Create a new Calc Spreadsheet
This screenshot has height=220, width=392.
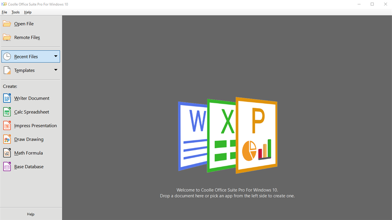point(31,112)
